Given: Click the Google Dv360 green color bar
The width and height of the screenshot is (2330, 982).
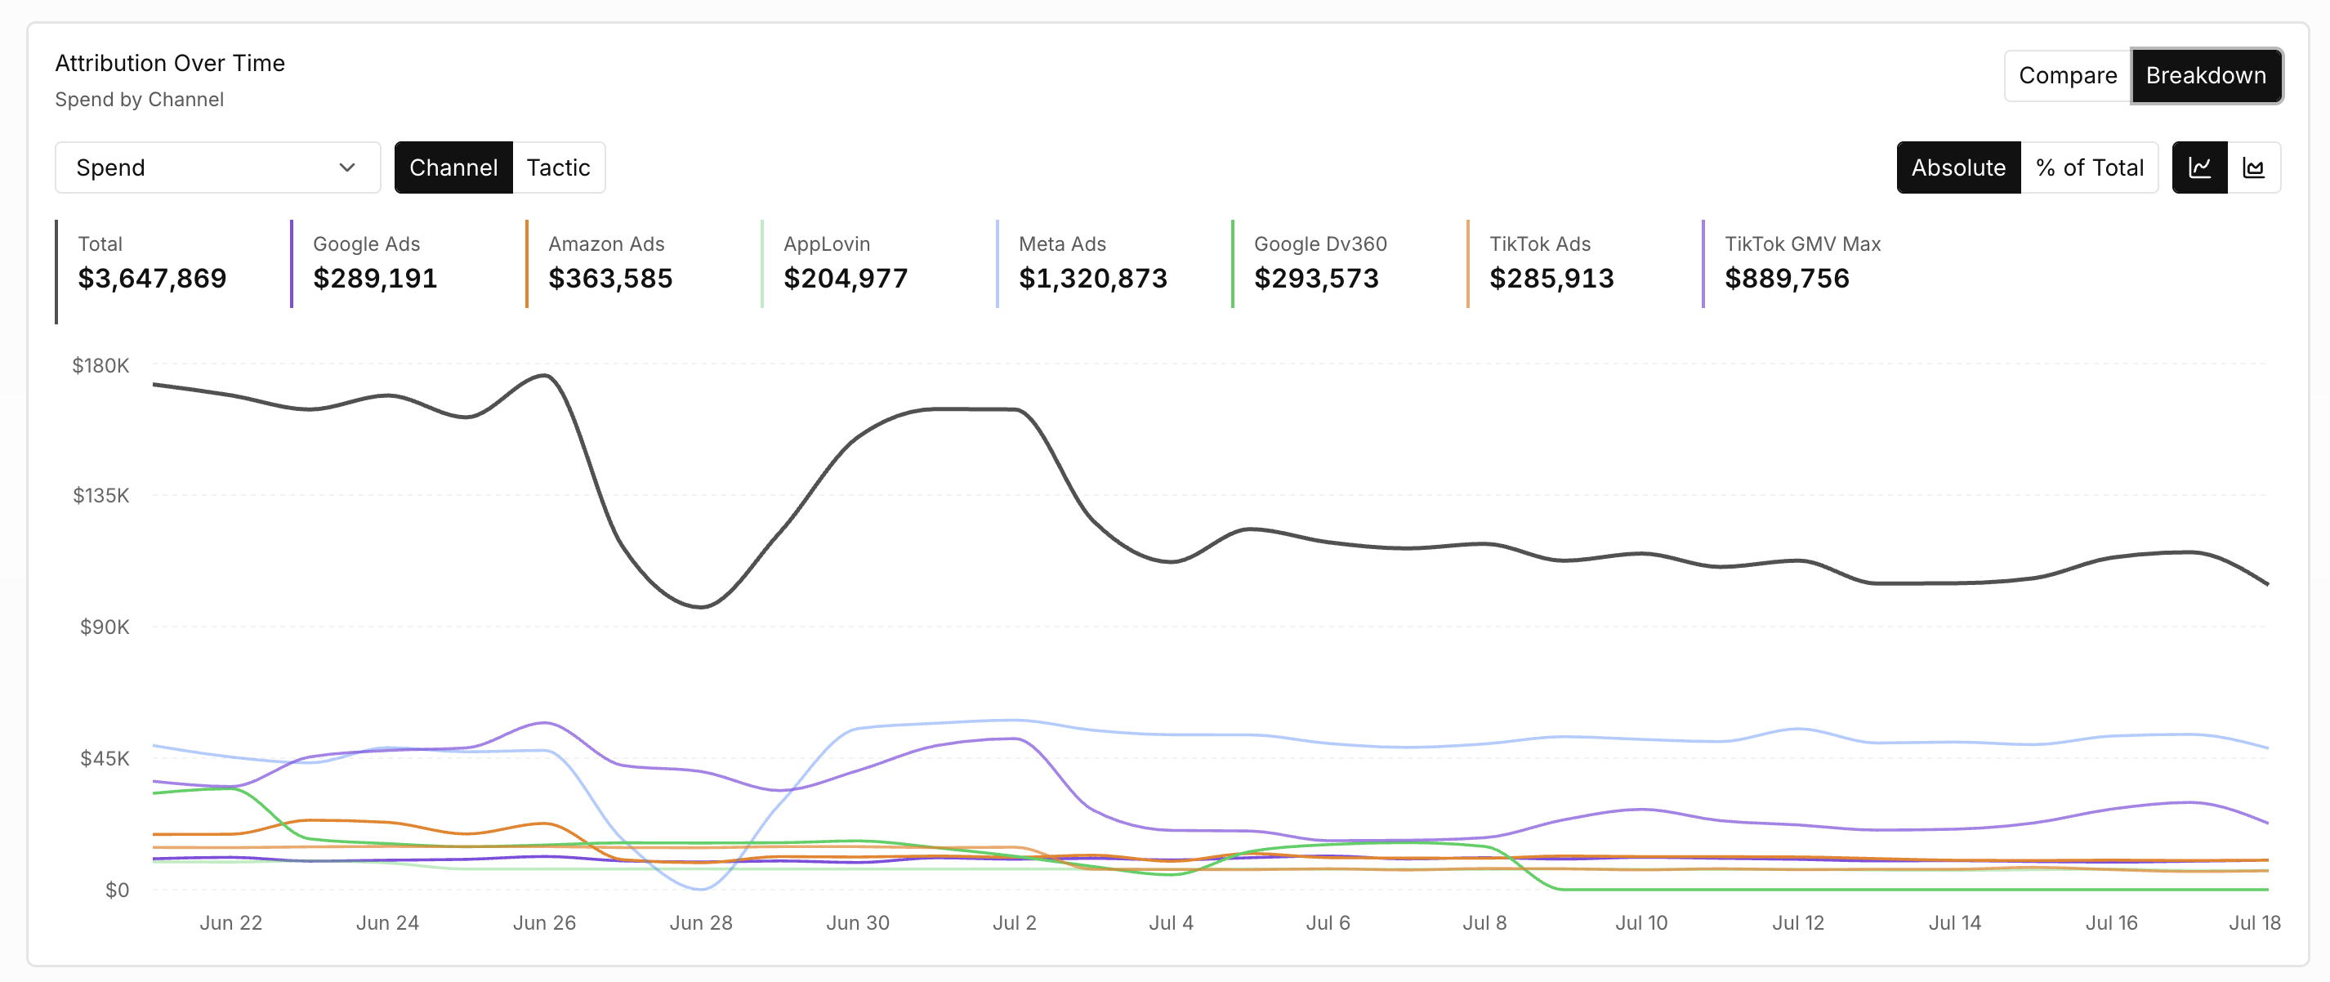Looking at the screenshot, I should point(1233,264).
